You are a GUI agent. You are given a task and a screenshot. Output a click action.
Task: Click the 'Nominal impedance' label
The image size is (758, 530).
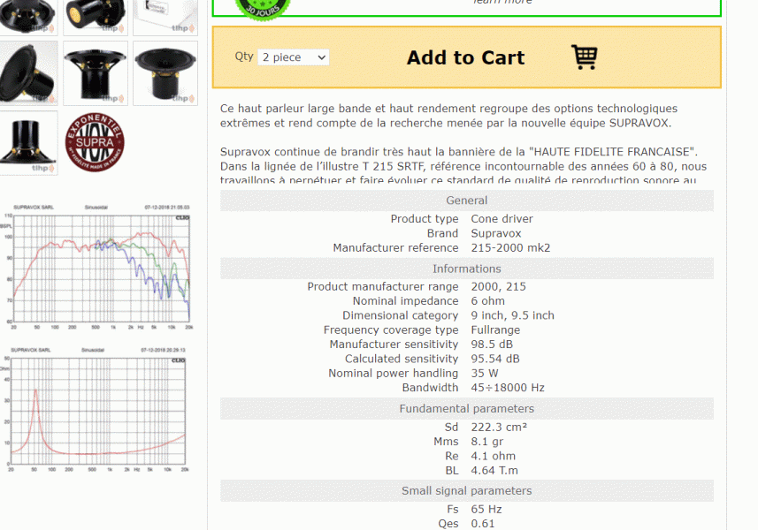click(x=406, y=300)
